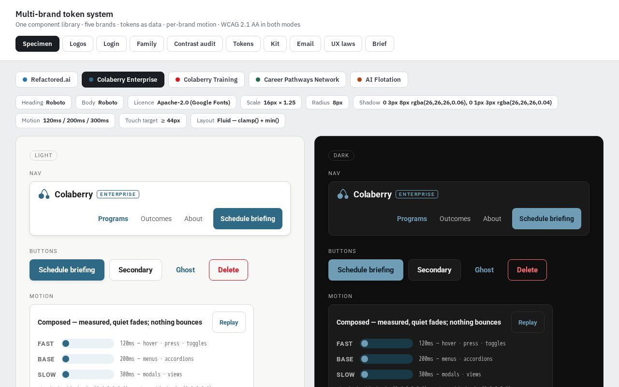
Task: Click the FAST motion track in light panel
Action: pyautogui.click(x=88, y=343)
